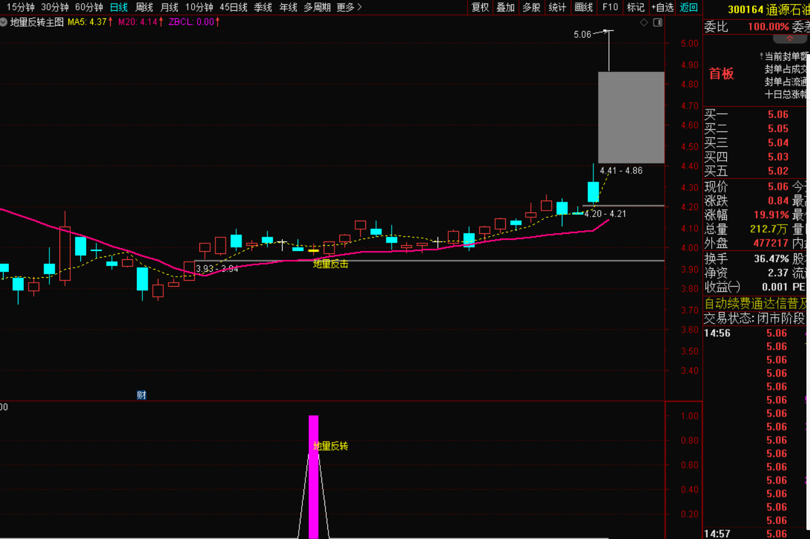The height and width of the screenshot is (539, 810).
Task: Click the info pin beside 当前封单额
Action: point(761,56)
